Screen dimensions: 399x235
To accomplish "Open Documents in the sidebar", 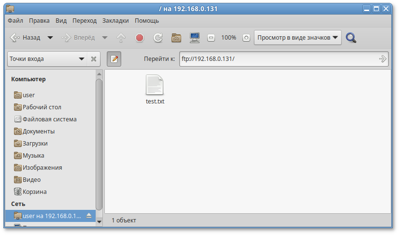I will 38,131.
